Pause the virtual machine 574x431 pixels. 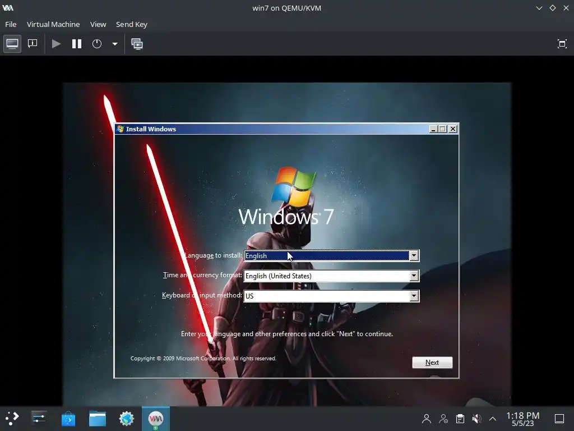point(76,44)
